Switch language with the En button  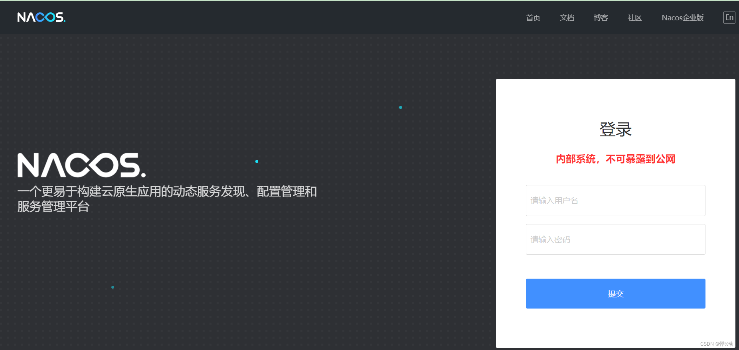pyautogui.click(x=729, y=18)
